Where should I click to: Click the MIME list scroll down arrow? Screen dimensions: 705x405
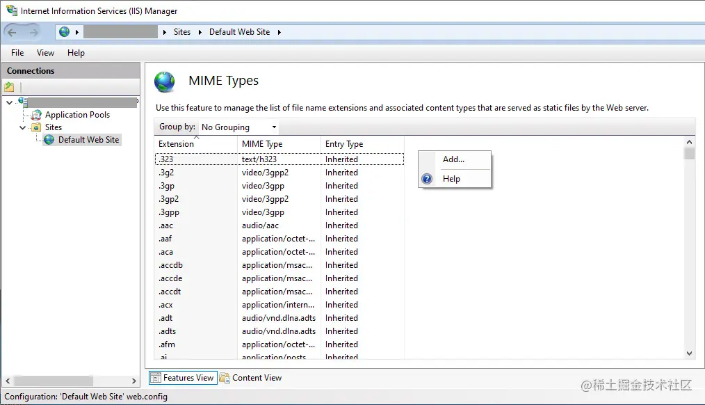(689, 354)
